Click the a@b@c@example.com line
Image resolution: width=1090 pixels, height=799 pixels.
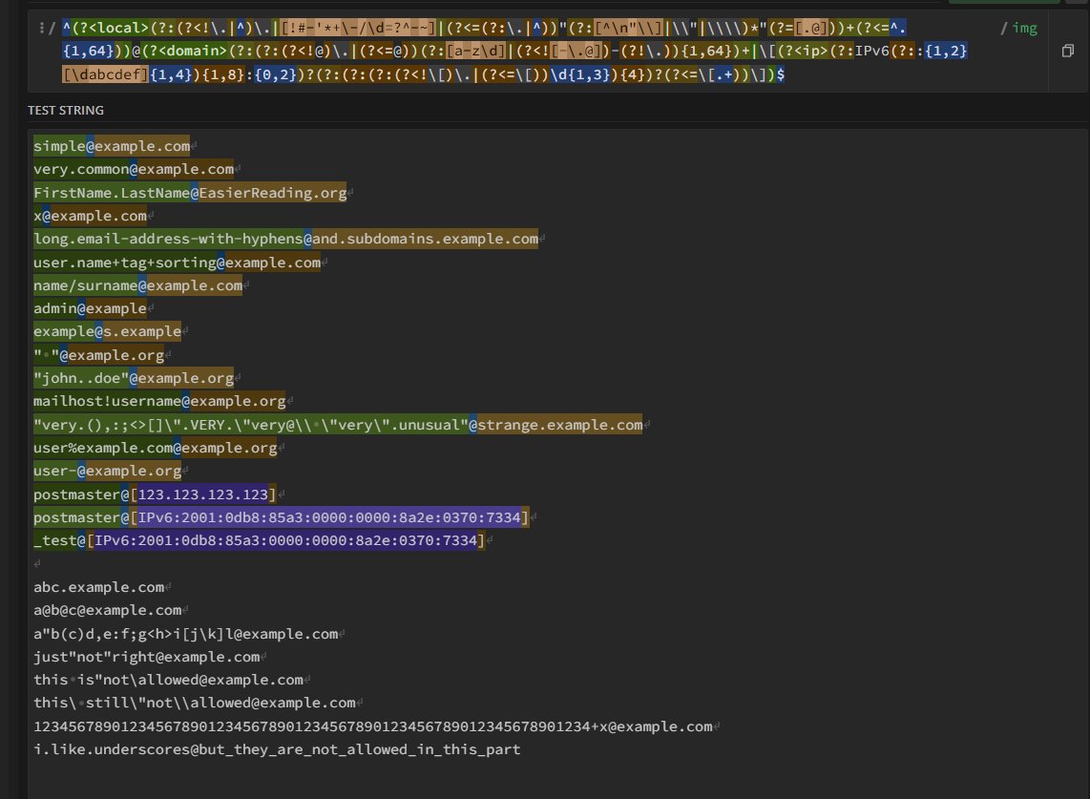pyautogui.click(x=107, y=610)
